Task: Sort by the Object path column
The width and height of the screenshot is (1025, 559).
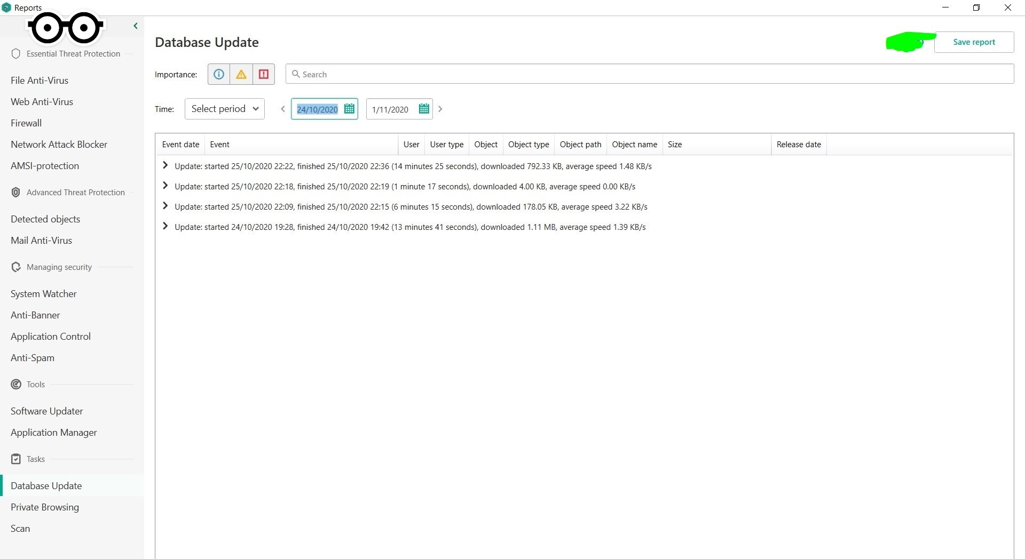Action: pos(581,145)
